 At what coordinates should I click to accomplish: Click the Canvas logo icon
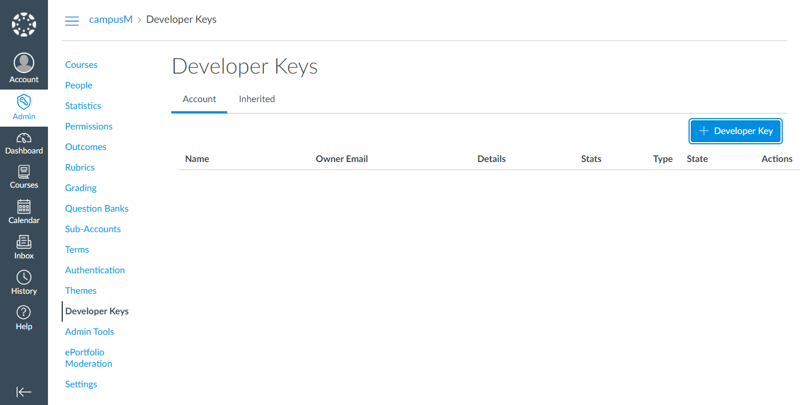[24, 25]
